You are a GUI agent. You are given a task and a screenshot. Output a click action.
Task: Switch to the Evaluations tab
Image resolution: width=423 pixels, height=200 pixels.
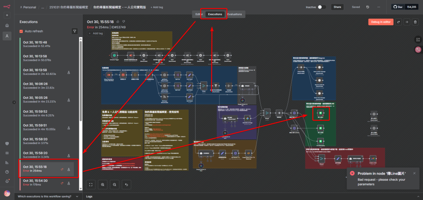234,14
